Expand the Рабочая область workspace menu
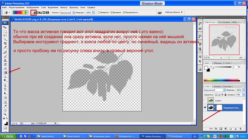The image size is (248, 139). [174, 12]
